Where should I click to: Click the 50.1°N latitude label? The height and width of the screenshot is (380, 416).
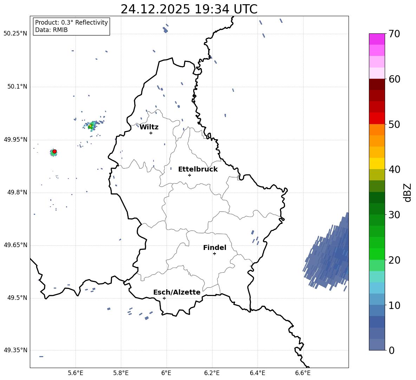click(x=17, y=86)
